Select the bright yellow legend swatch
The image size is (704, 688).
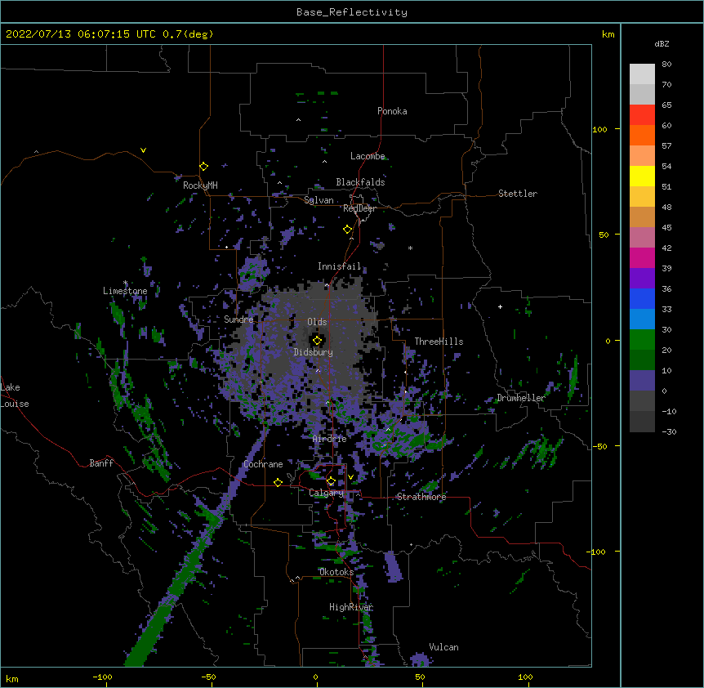pos(642,176)
